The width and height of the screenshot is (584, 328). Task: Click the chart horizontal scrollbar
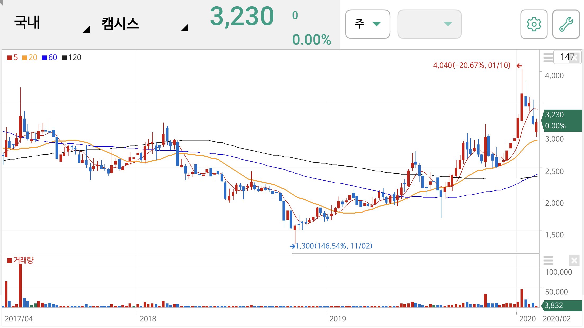coord(416,254)
